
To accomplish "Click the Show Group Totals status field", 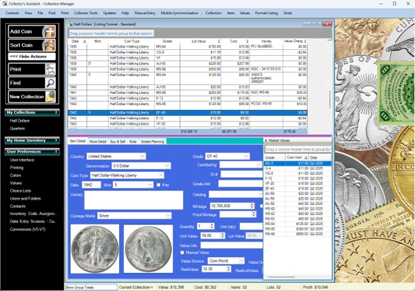I will click(x=90, y=287).
